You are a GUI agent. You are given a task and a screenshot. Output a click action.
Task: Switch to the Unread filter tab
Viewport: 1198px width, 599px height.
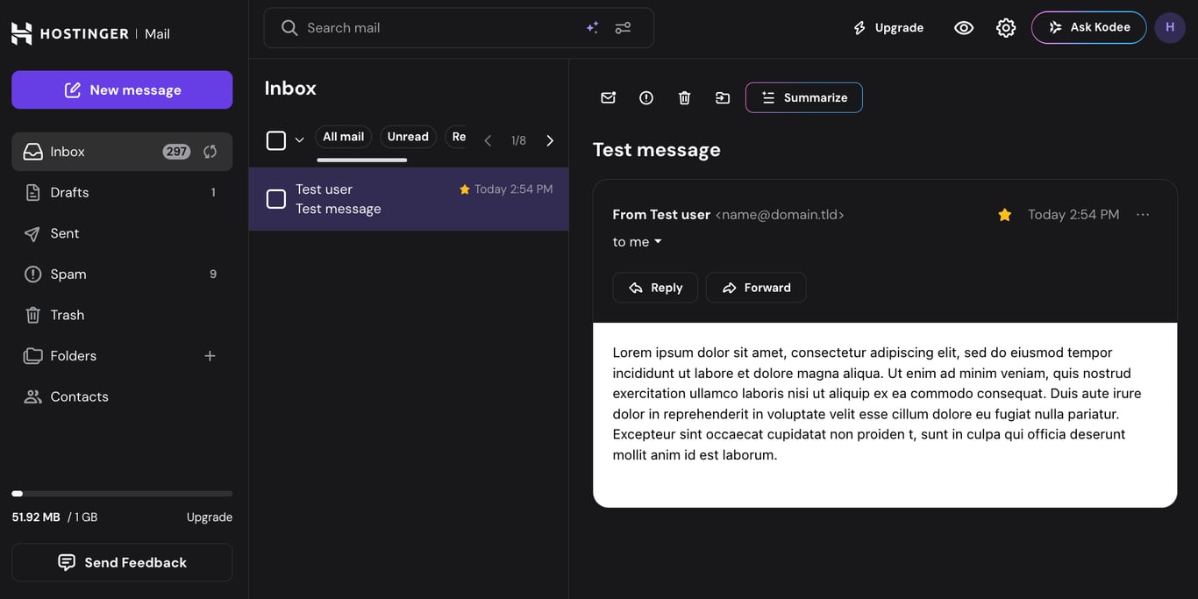[x=408, y=136]
